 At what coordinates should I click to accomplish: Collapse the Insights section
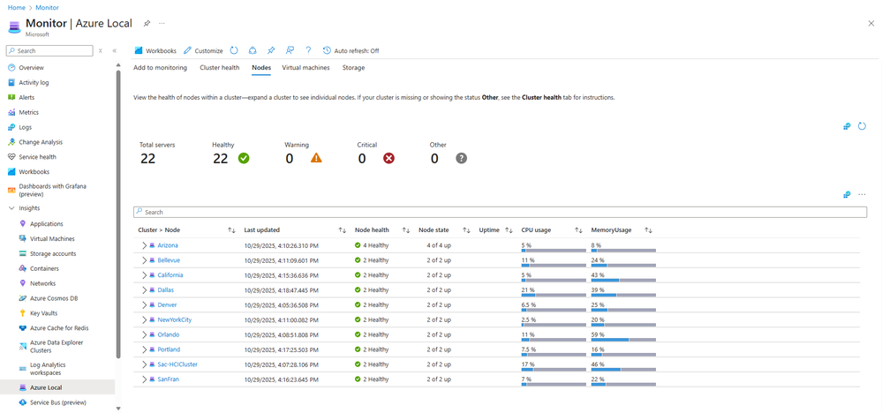[11, 208]
